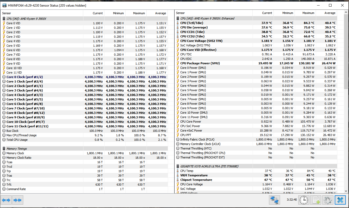Select the Core 11 VID row
The height and width of the screenshot is (208, 349).
click(84, 72)
